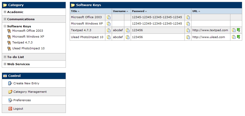Click the Preferences palette icon

pos(10,100)
